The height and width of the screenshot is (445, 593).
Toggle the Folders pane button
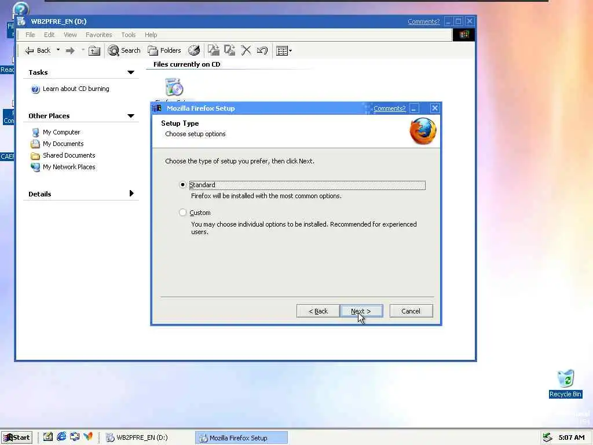(x=164, y=50)
